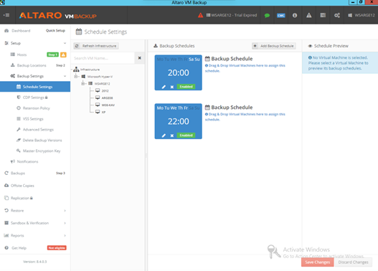Clear the VM search with X button
This screenshot has width=378, height=271.
(139, 58)
